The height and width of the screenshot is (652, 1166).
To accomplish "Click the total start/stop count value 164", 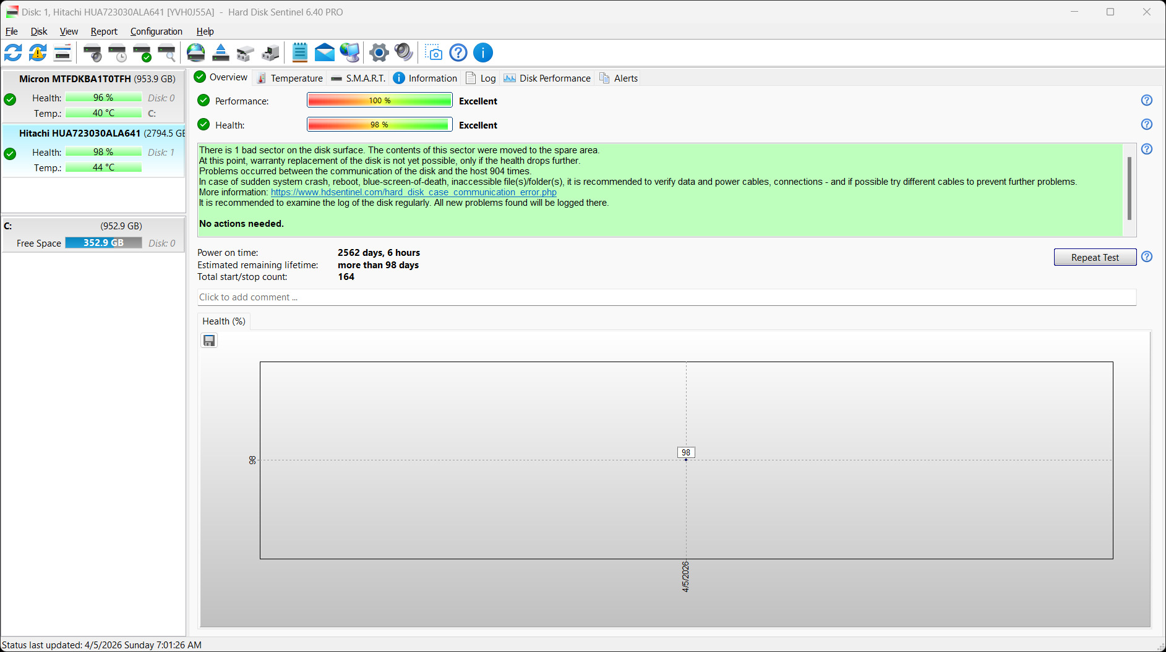I will pyautogui.click(x=346, y=277).
